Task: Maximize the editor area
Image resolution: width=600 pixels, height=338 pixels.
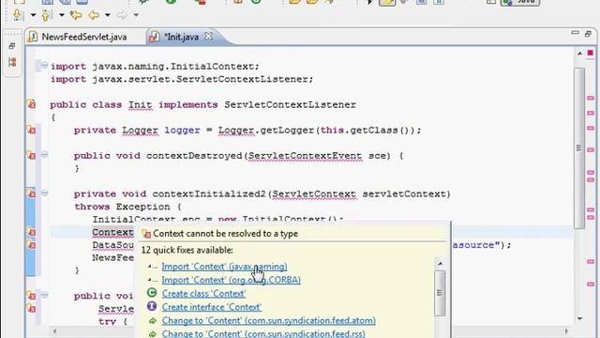Action: pos(588,34)
